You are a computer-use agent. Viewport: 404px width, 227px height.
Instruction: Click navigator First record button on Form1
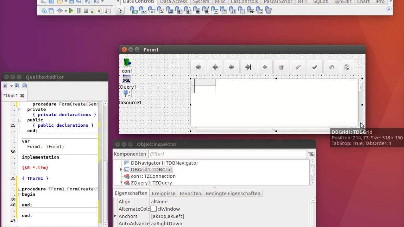(199, 67)
